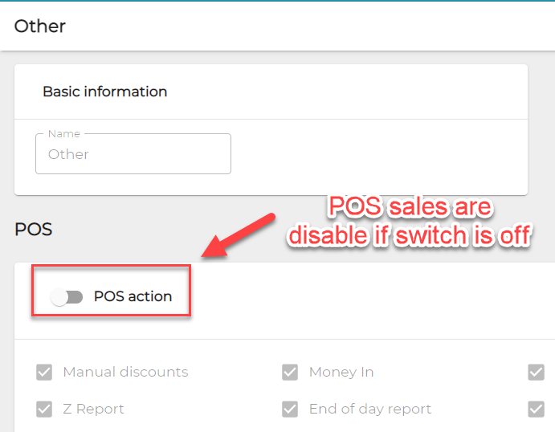
Task: Click the top checkbox in the third column
Action: pyautogui.click(x=536, y=373)
